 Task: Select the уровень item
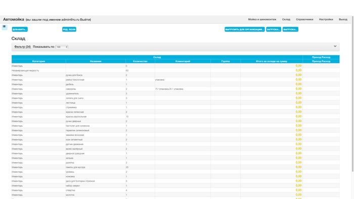(70, 172)
